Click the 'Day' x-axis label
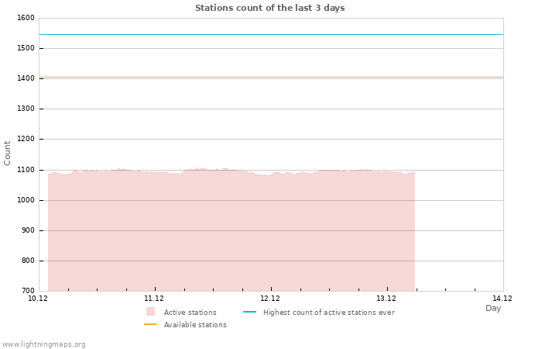This screenshot has height=349, width=542. click(x=493, y=309)
